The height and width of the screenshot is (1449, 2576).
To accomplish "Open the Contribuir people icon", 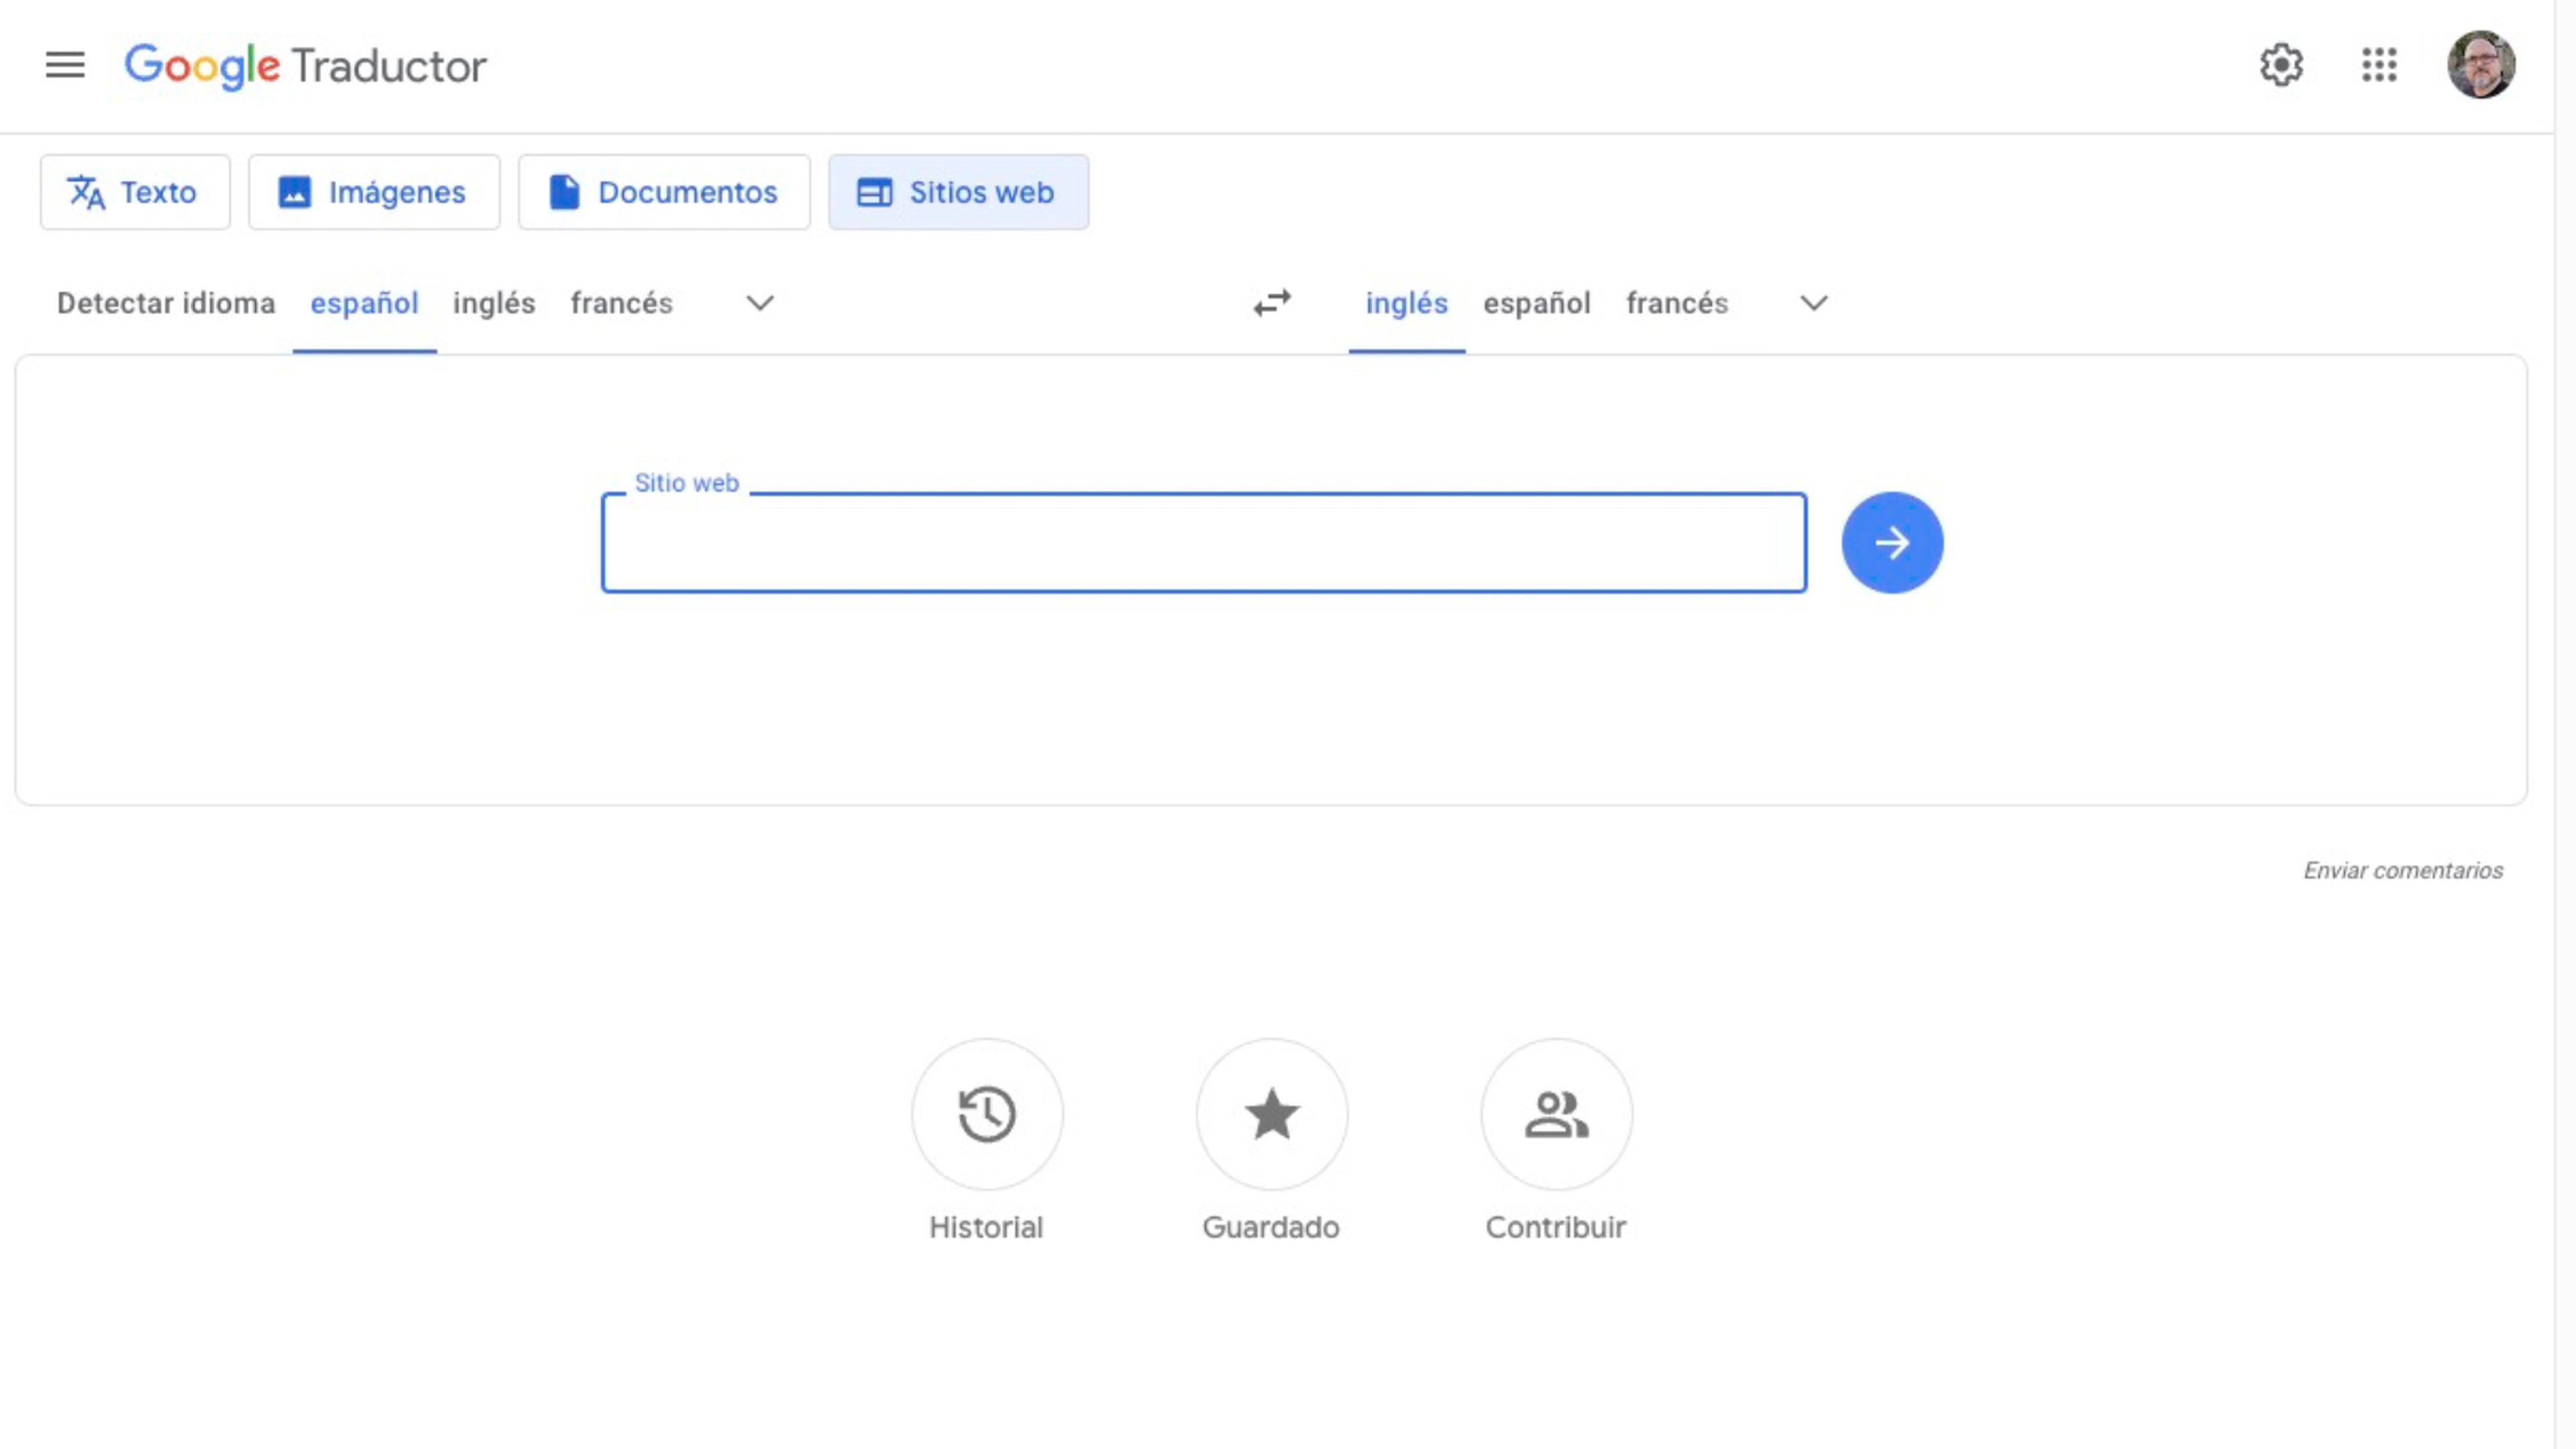I will (1556, 1113).
